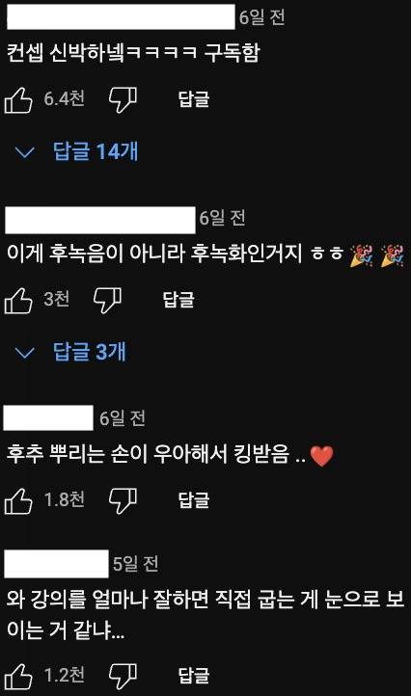
Task: Like the 후녹화인거지 comment with 3천 likes
Action: point(18,300)
